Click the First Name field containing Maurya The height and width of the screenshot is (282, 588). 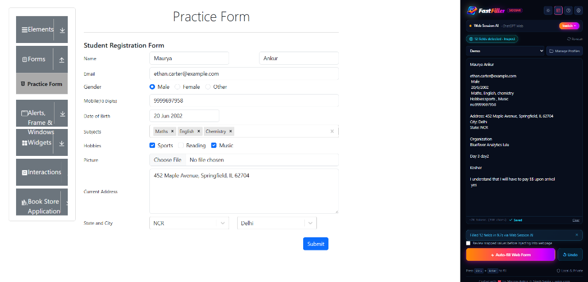coord(189,58)
